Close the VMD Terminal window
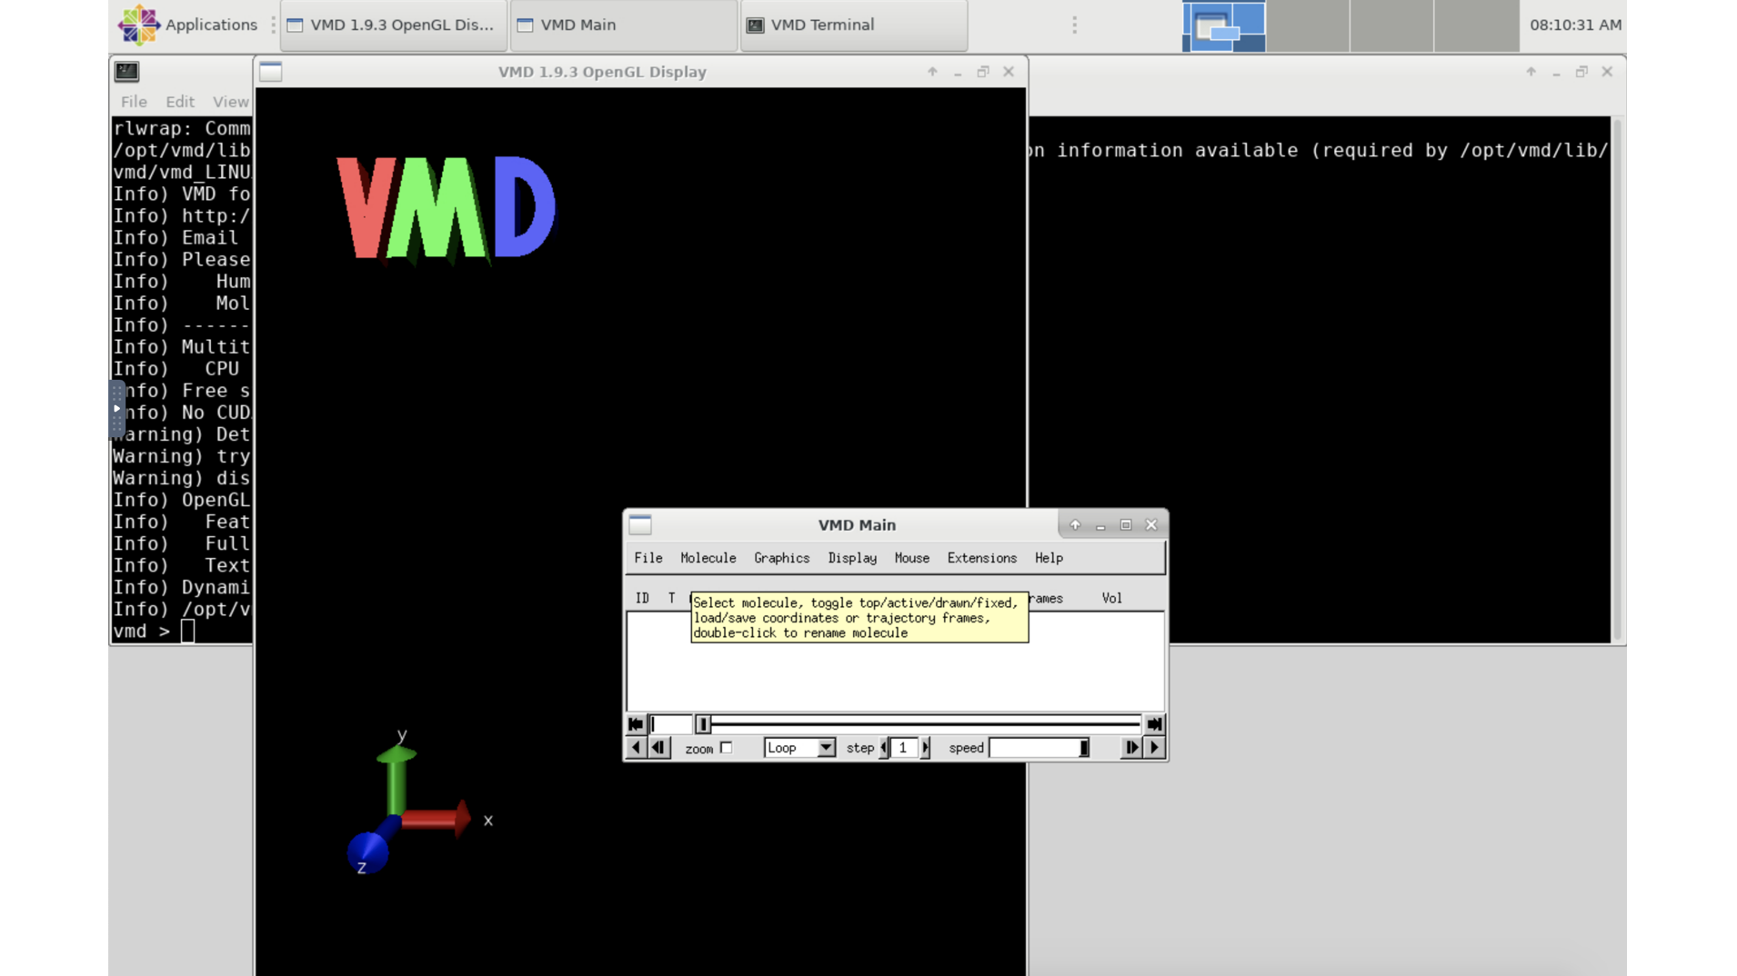This screenshot has width=1737, height=976. coord(1608,72)
